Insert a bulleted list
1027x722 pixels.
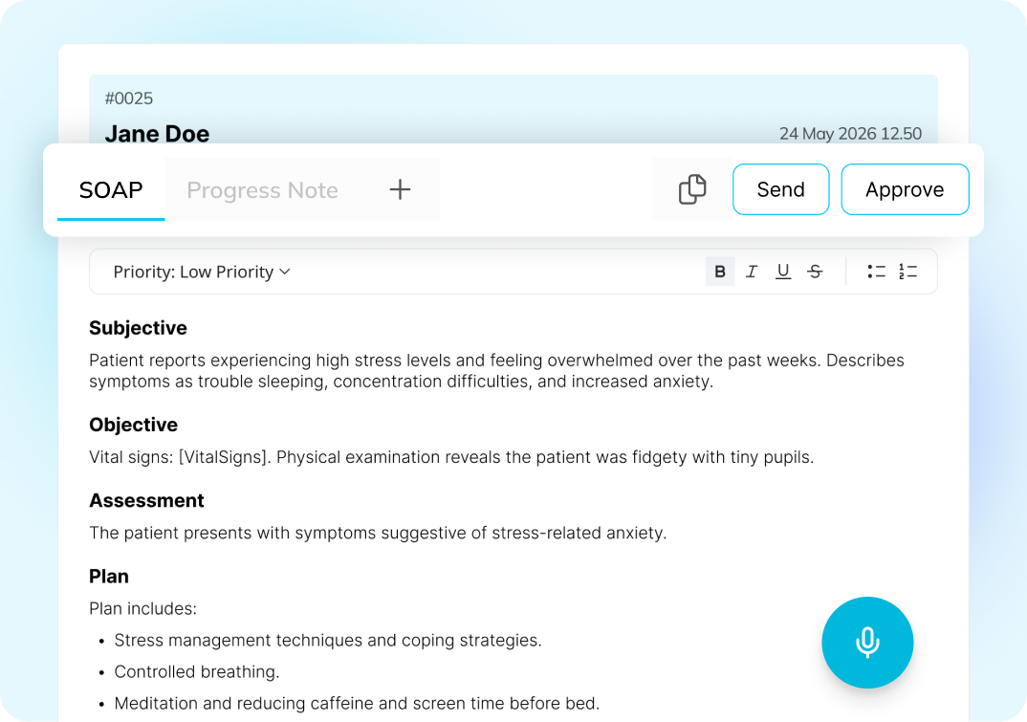(876, 272)
